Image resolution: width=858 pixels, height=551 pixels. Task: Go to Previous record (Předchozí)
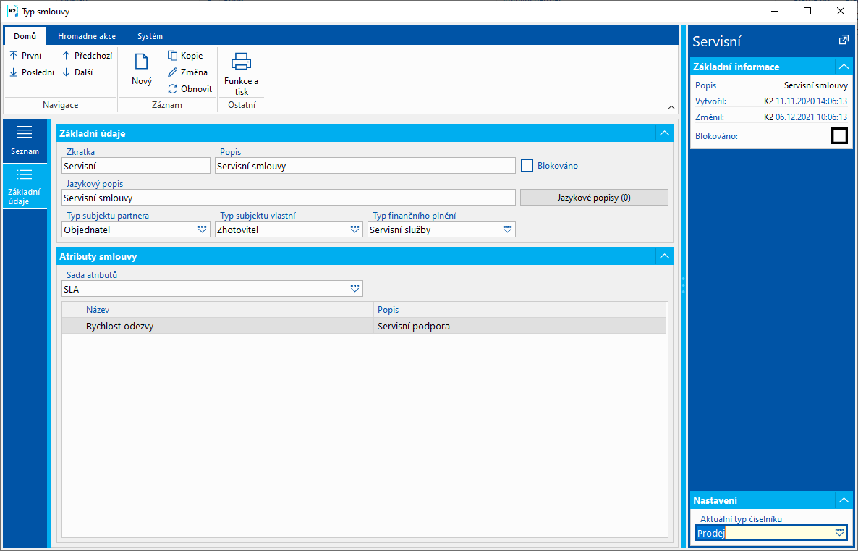87,55
